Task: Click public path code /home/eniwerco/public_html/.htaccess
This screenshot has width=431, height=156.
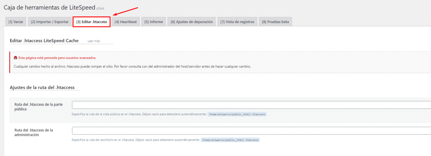Action: [x=237, y=114]
